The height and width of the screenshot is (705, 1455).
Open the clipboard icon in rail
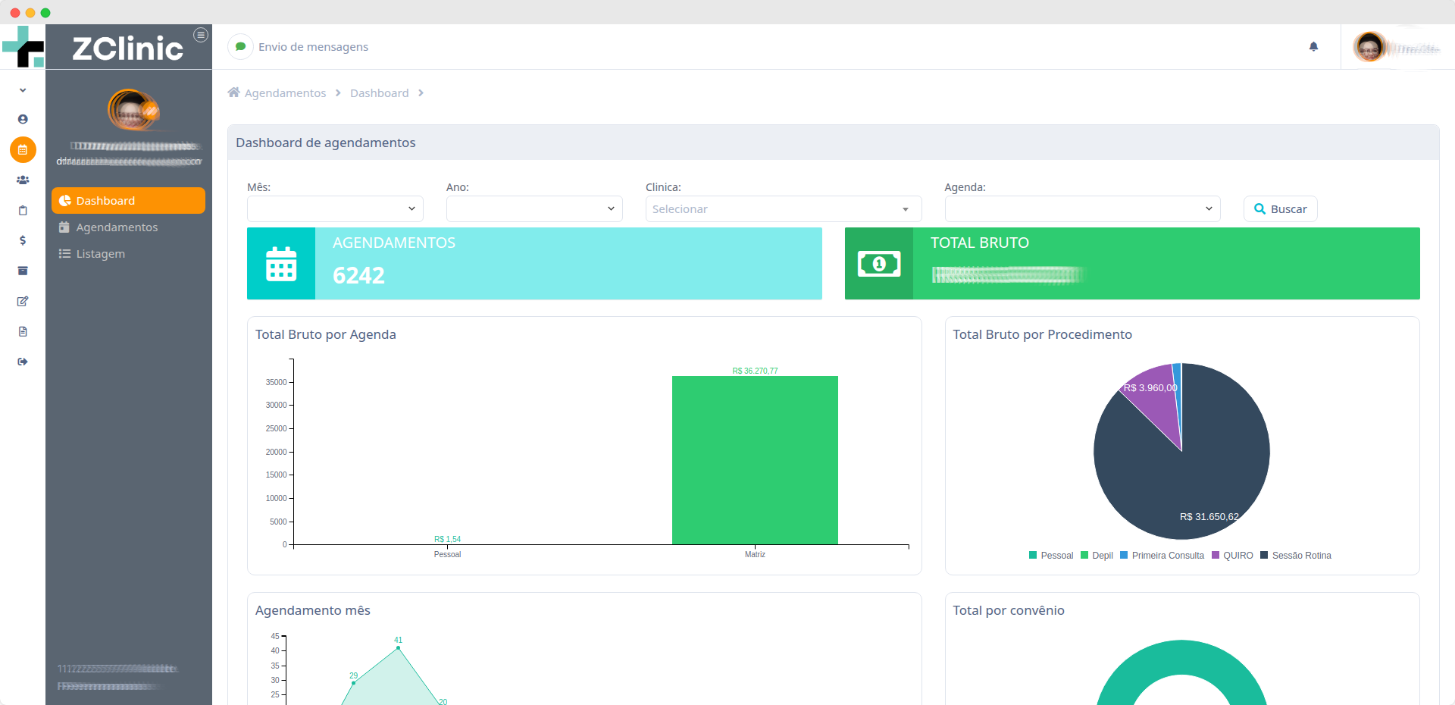[23, 210]
